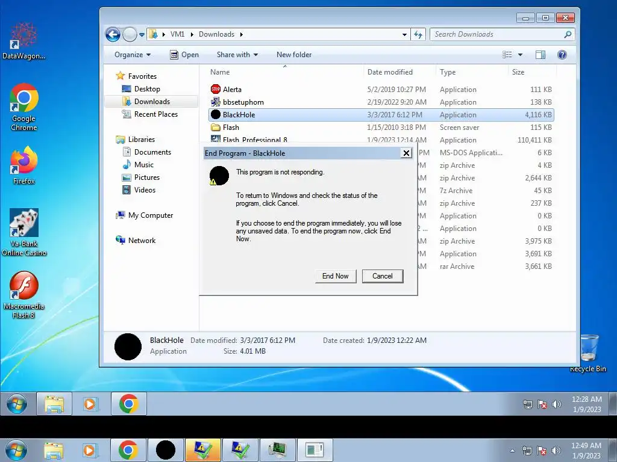Click the search magnifier icon
Viewport: 617px width, 462px height.
coord(568,34)
